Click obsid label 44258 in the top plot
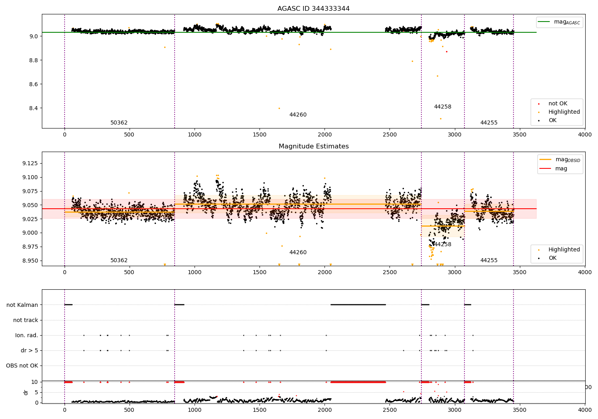The width and height of the screenshot is (598, 419). pyautogui.click(x=443, y=107)
